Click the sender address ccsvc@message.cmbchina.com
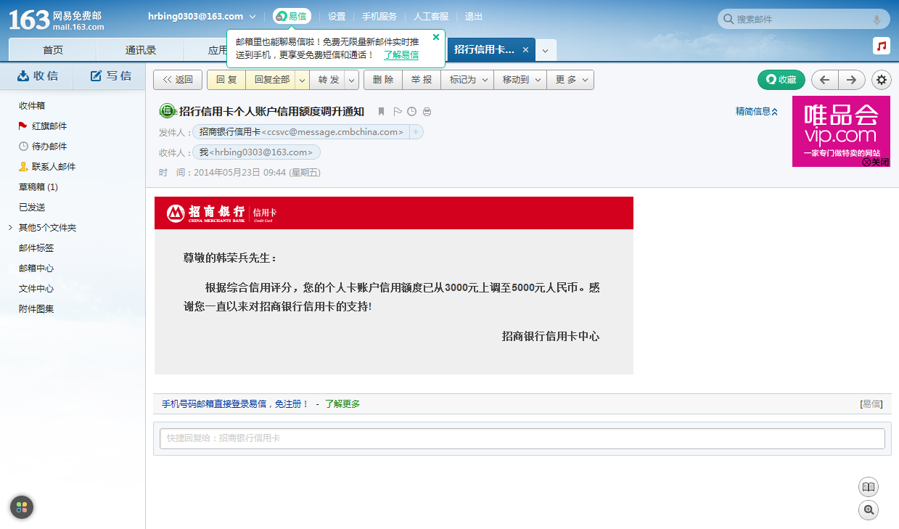 coord(332,132)
